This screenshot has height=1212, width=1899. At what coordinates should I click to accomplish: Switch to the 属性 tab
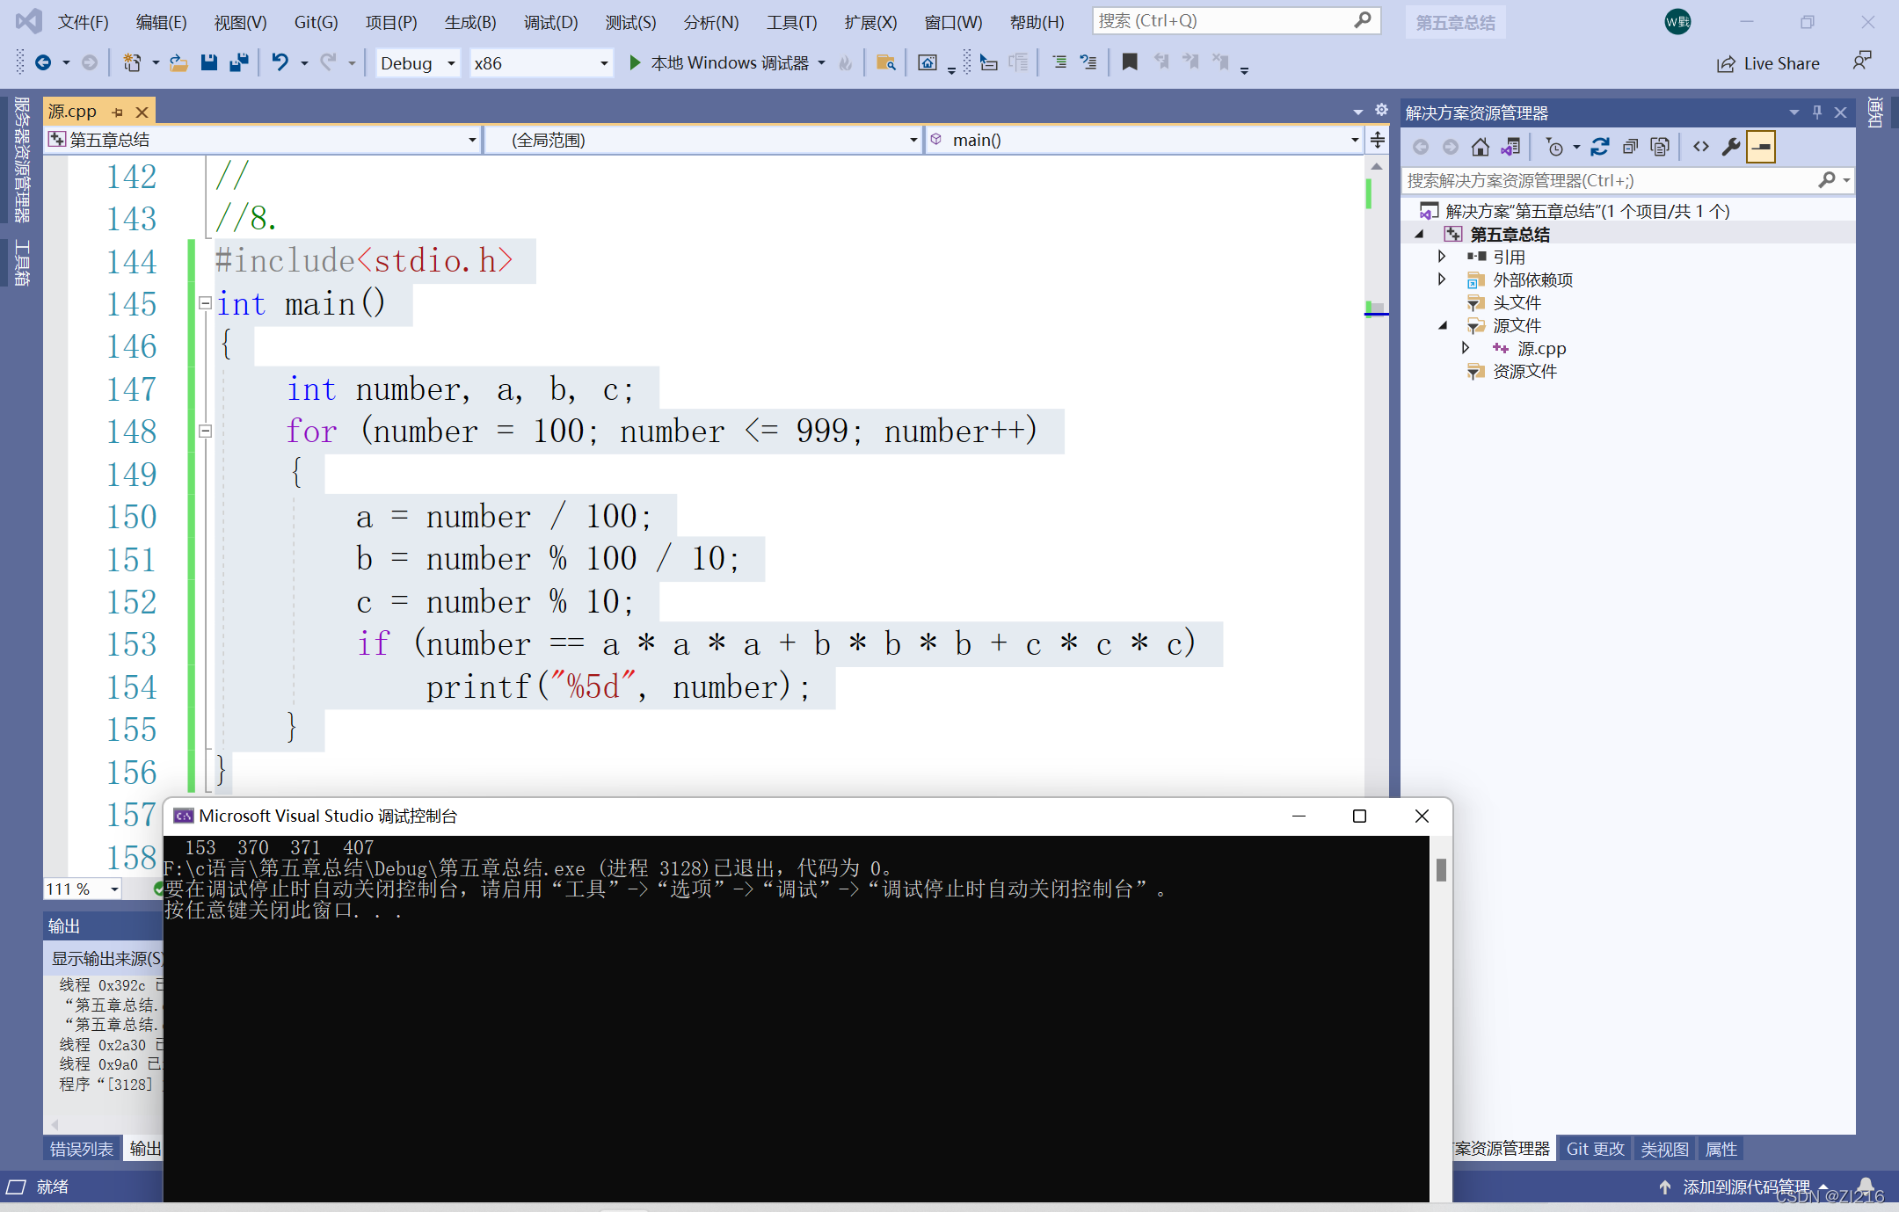point(1721,1149)
